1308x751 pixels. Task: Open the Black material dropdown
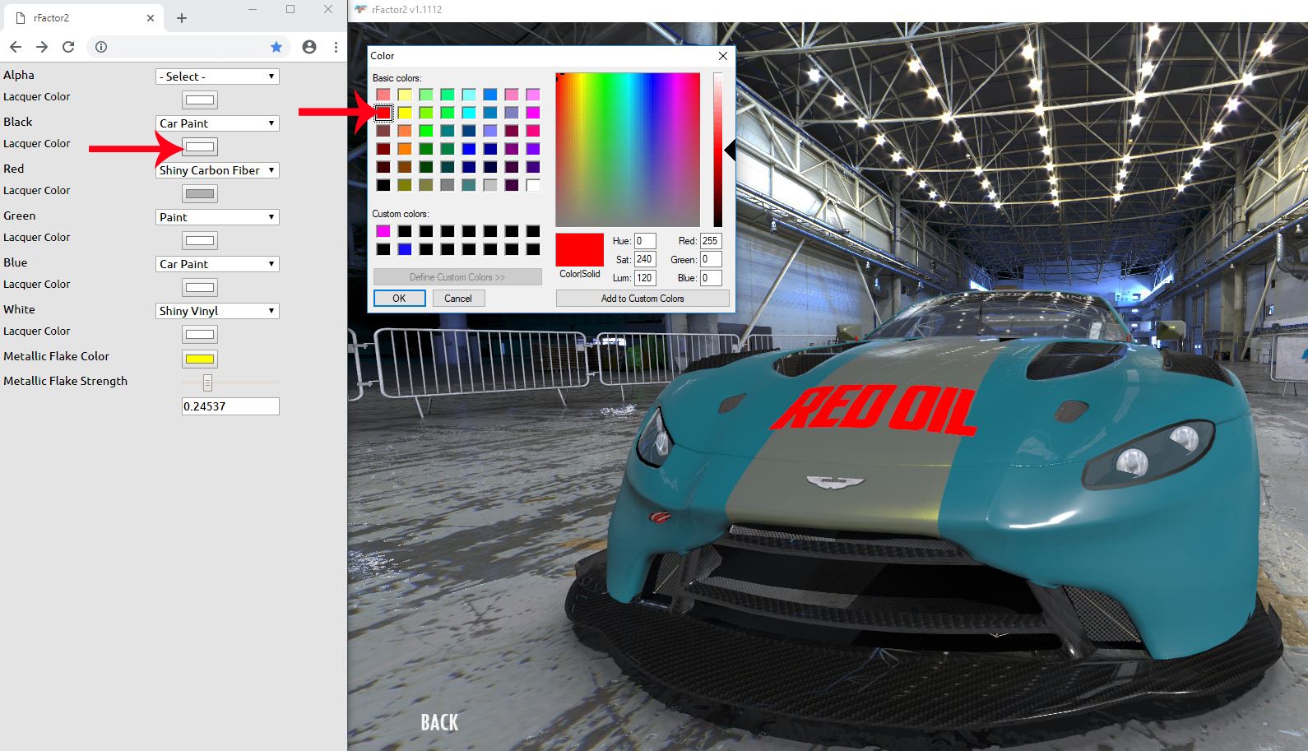click(x=217, y=123)
